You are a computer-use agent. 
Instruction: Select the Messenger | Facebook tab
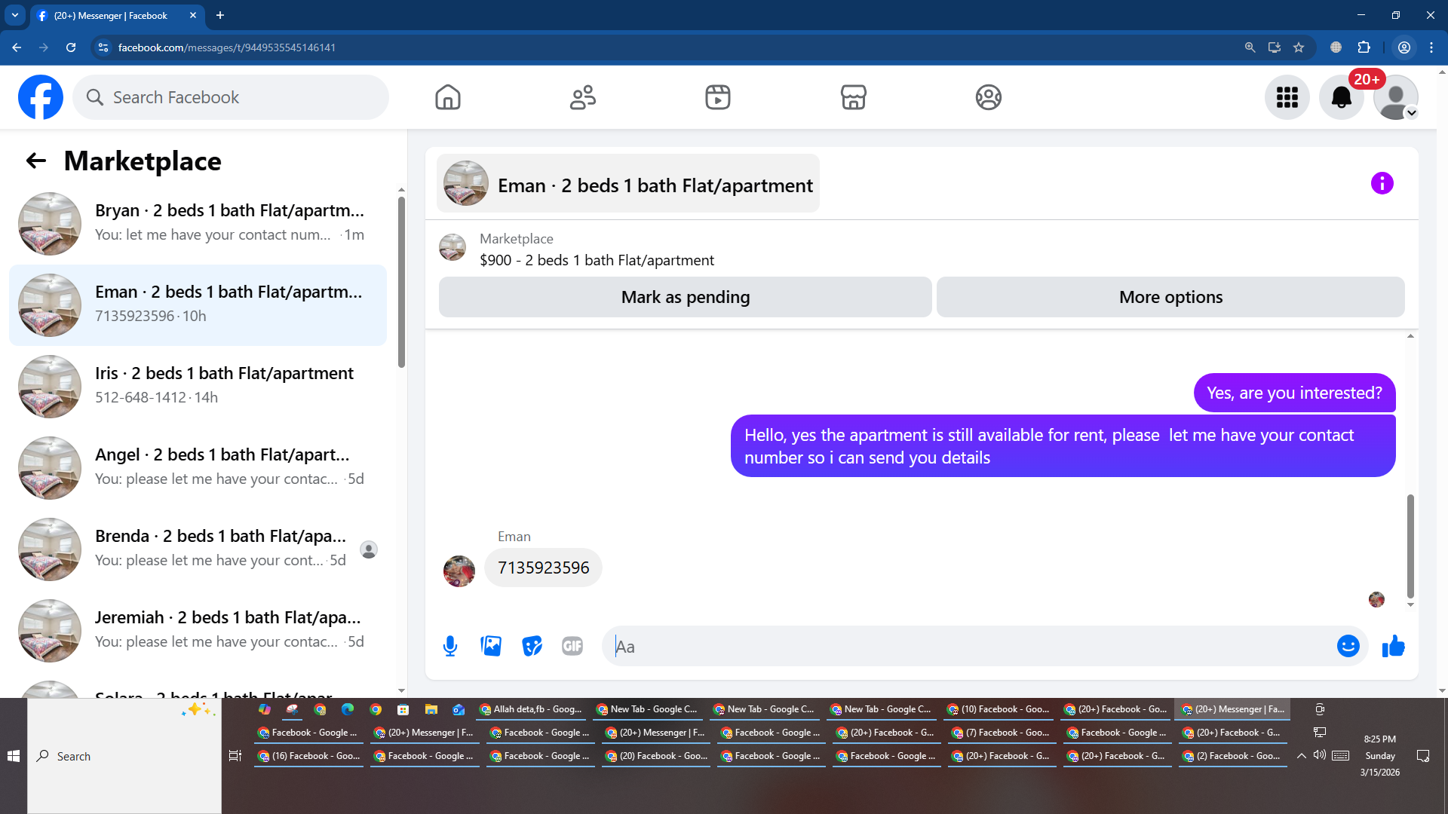click(x=117, y=15)
